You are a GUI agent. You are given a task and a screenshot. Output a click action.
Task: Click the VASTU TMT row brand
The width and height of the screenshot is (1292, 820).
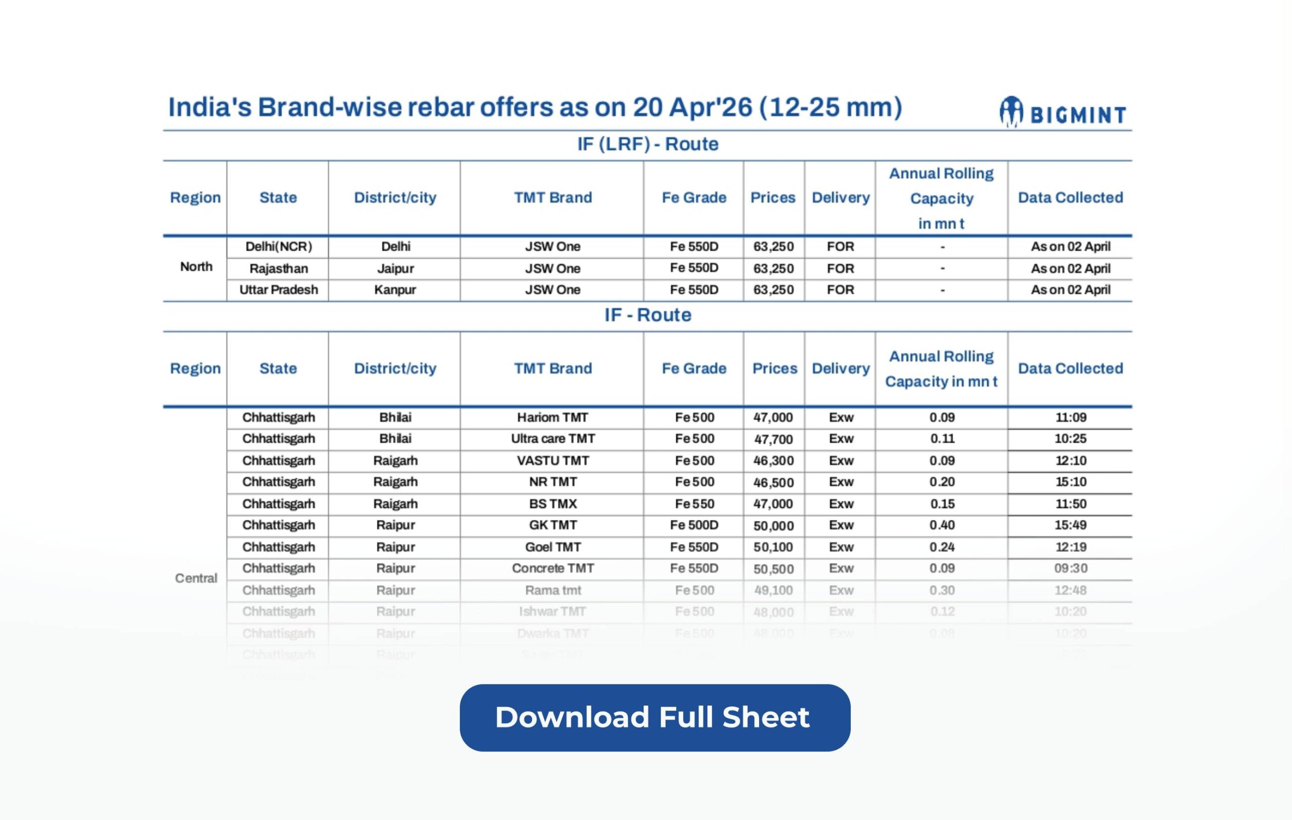[x=552, y=460]
